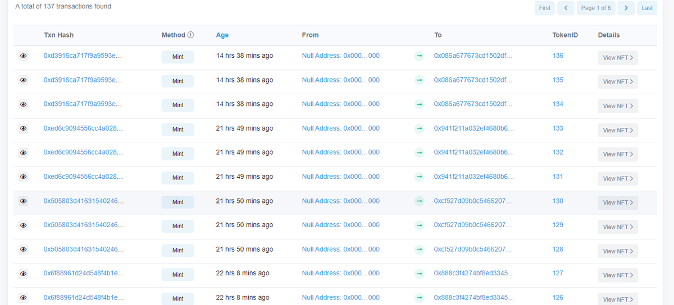Open txn hash link in TokenID 132 row

pos(83,152)
